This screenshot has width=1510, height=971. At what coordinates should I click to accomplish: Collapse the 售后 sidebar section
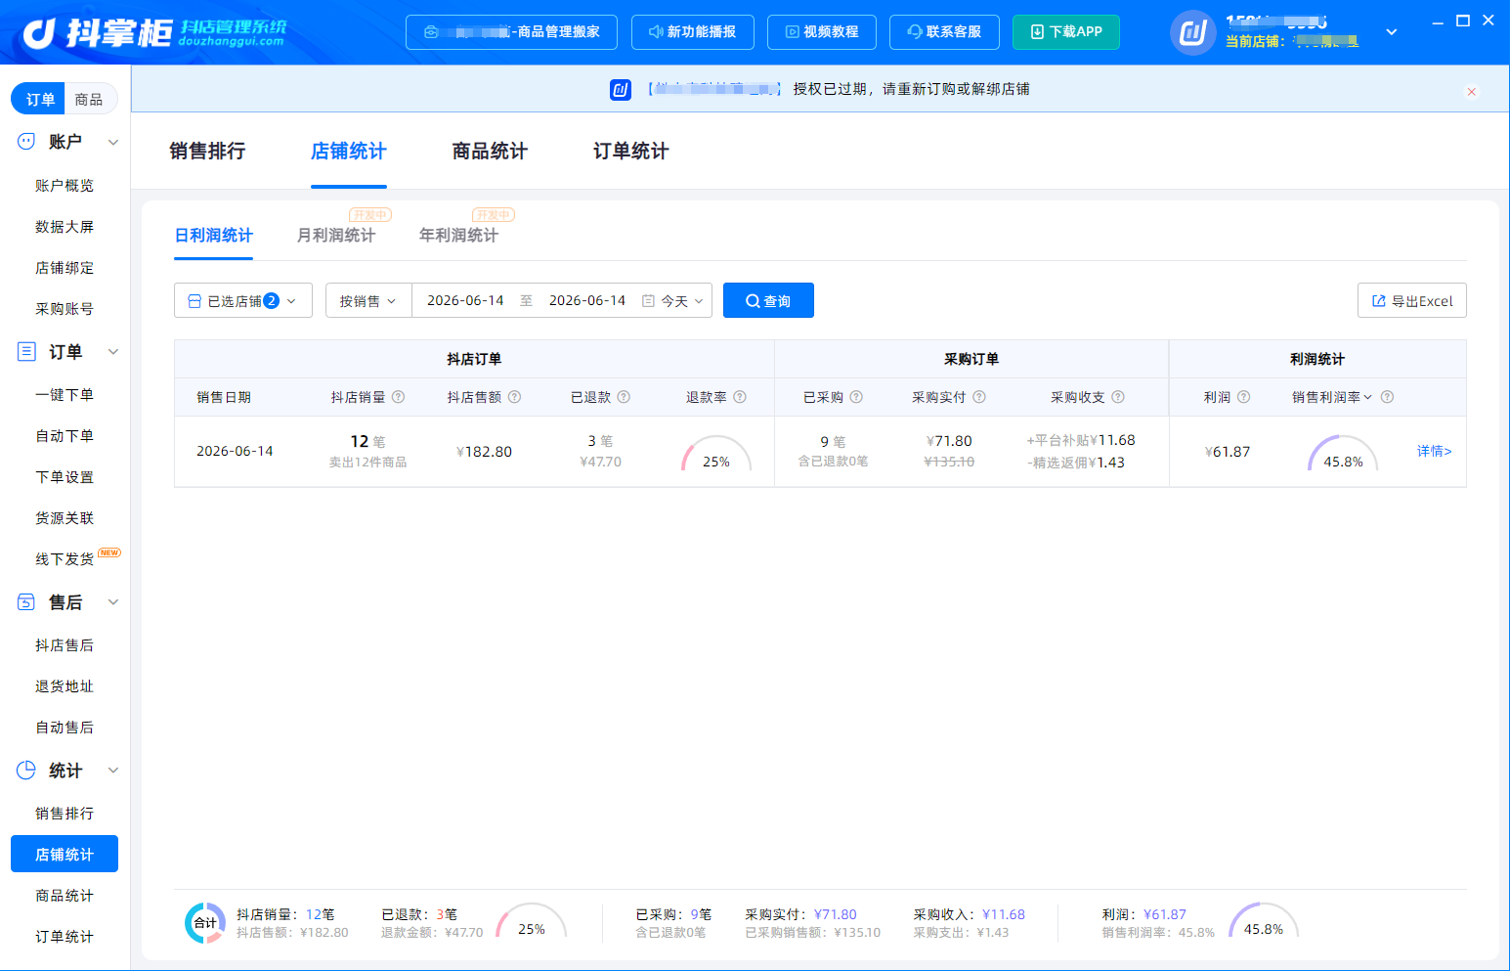pos(113,602)
